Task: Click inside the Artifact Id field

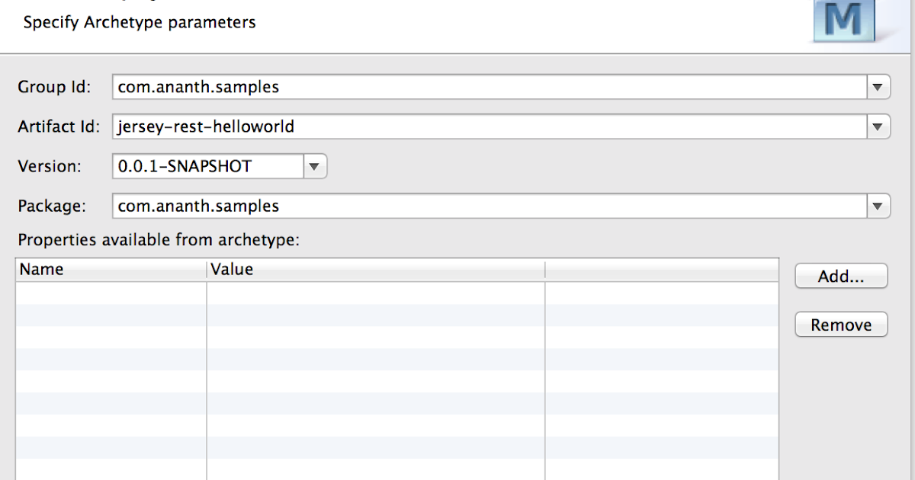Action: (457, 126)
